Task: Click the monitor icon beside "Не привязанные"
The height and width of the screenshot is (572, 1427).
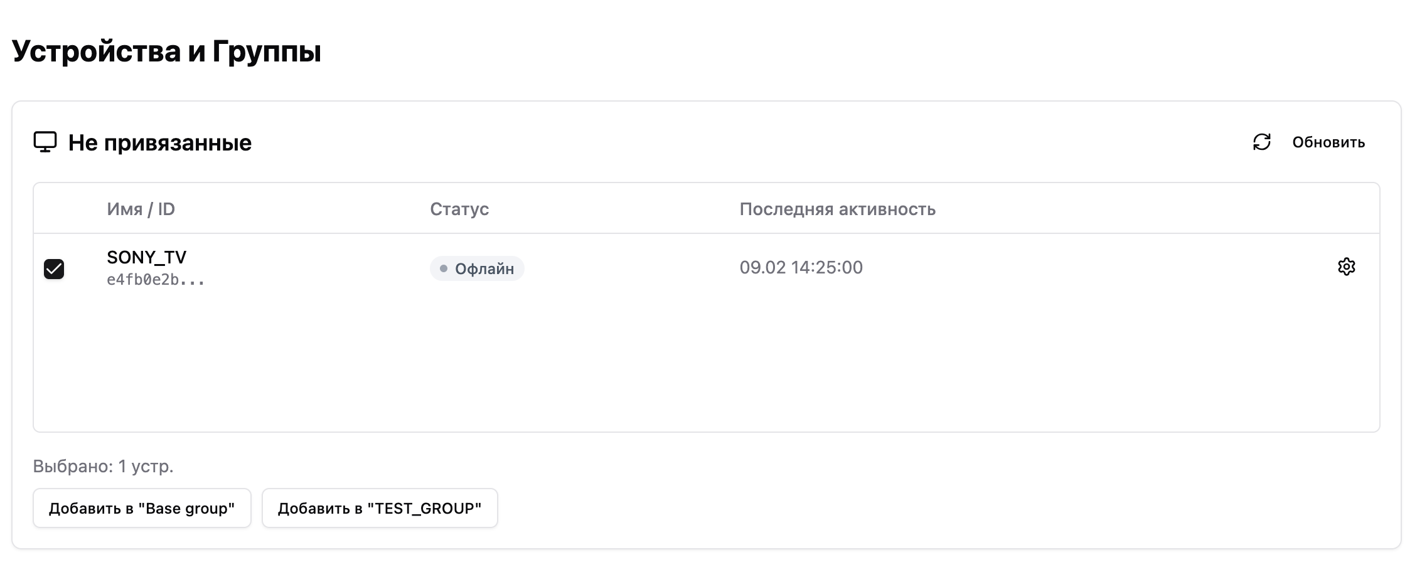Action: [x=45, y=142]
